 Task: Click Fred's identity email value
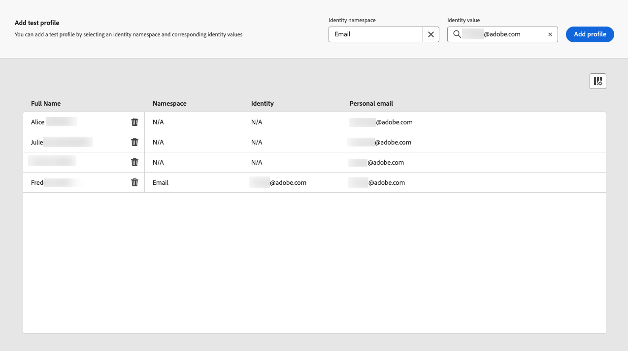click(278, 182)
